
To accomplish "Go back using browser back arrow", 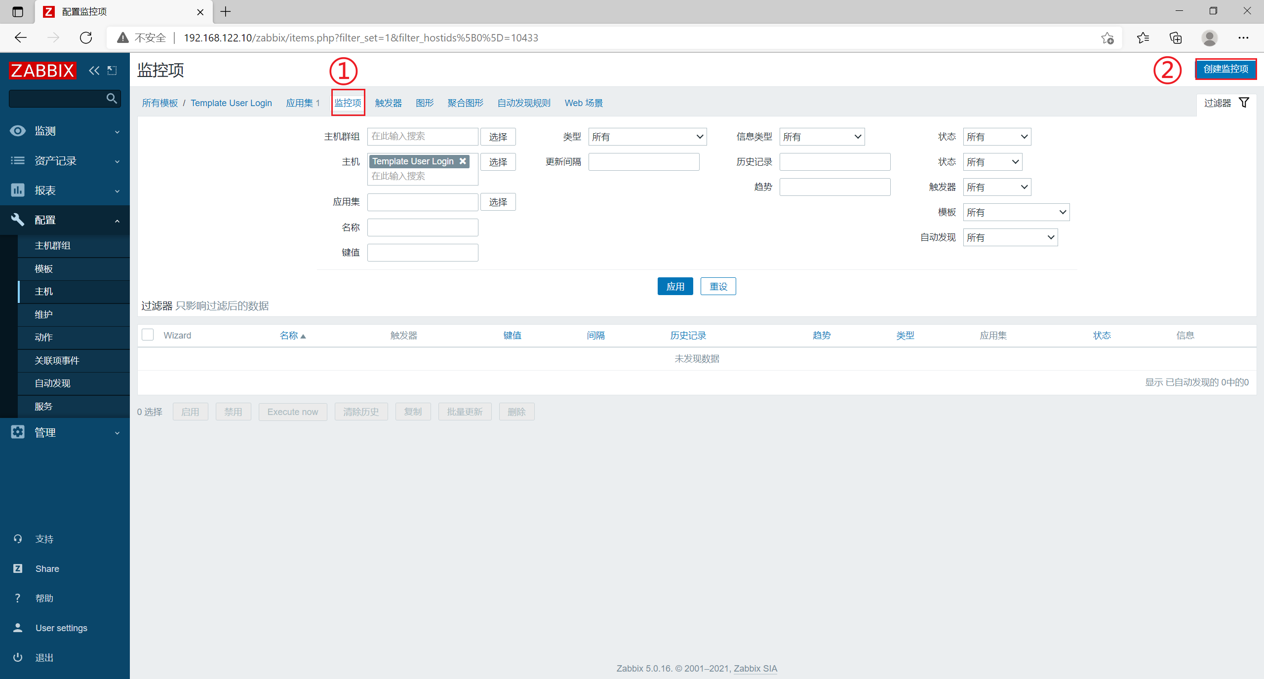I will [21, 38].
